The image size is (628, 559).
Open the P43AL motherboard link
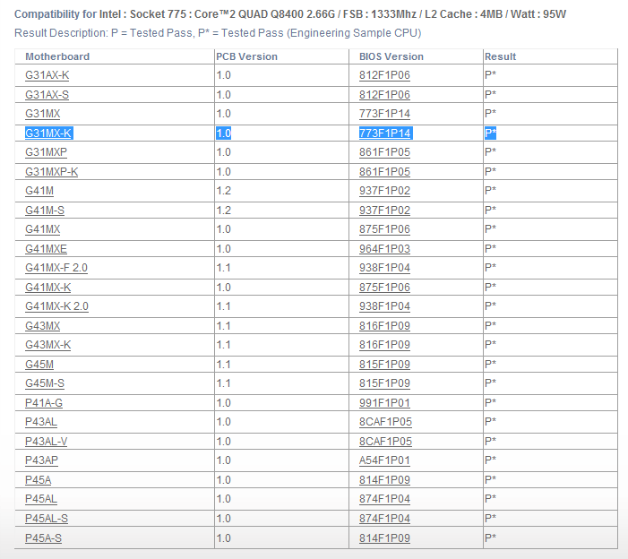pyautogui.click(x=41, y=421)
